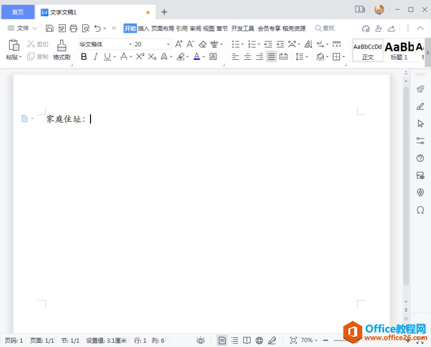Open the numbered list dropdown arrow
This screenshot has width=431, height=347.
coord(259,44)
